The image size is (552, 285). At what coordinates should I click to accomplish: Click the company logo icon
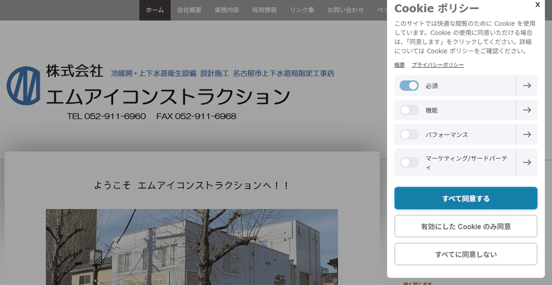tap(24, 85)
